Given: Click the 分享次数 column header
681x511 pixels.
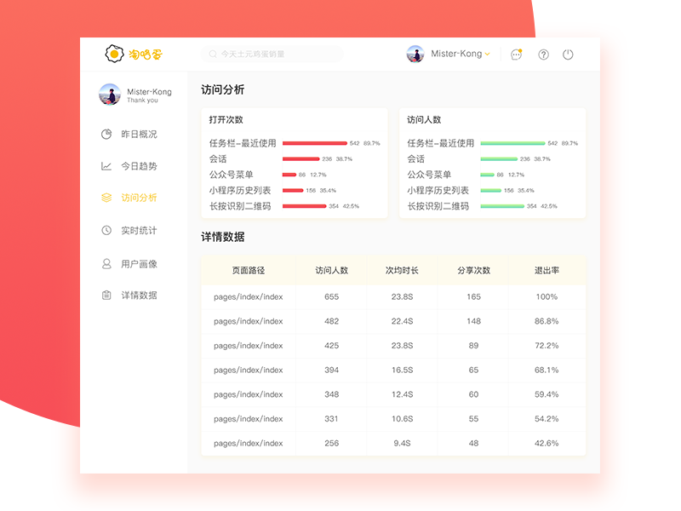Looking at the screenshot, I should point(474,270).
